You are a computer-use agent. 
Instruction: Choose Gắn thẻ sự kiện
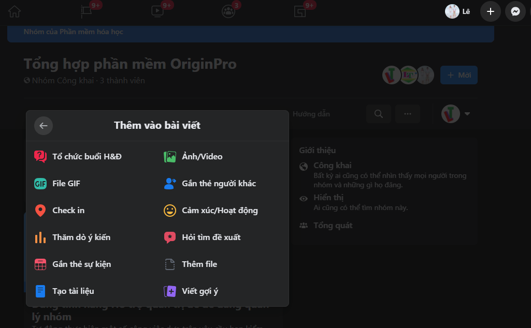(73, 264)
